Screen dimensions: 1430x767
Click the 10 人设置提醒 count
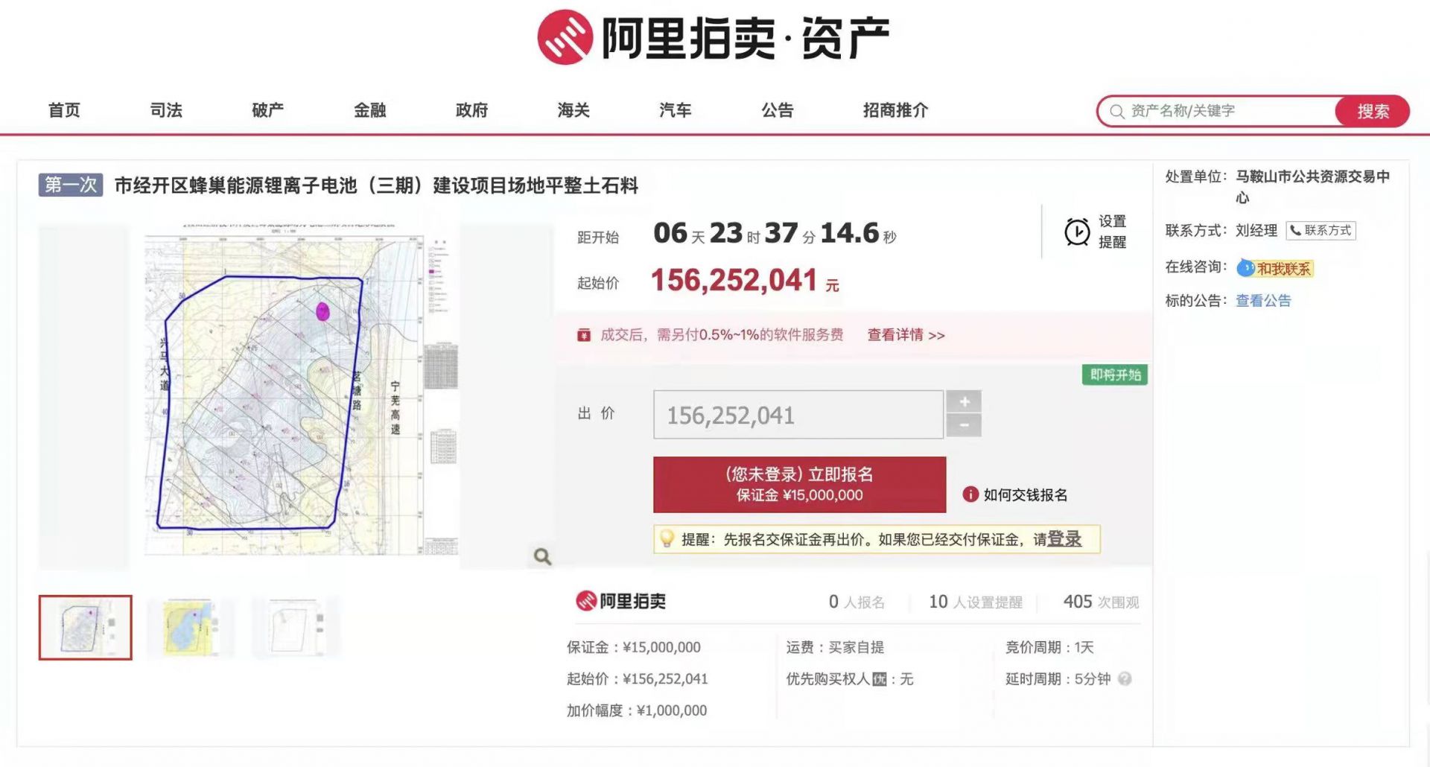coord(975,602)
